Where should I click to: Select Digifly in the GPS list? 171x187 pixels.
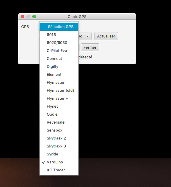[x=59, y=67]
